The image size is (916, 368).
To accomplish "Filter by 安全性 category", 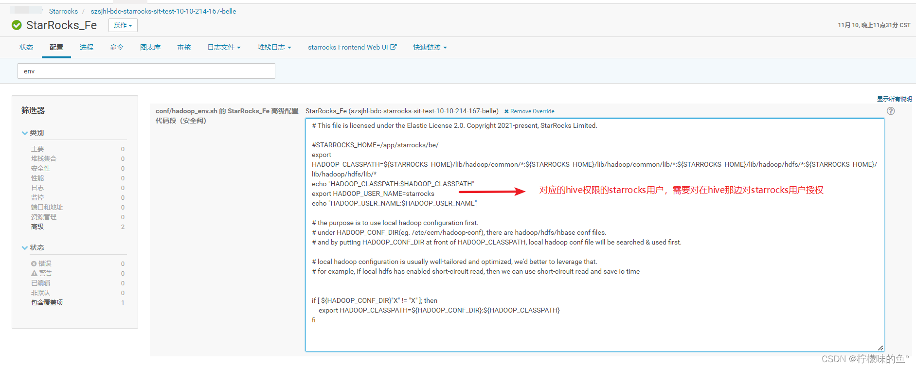I will (40, 168).
